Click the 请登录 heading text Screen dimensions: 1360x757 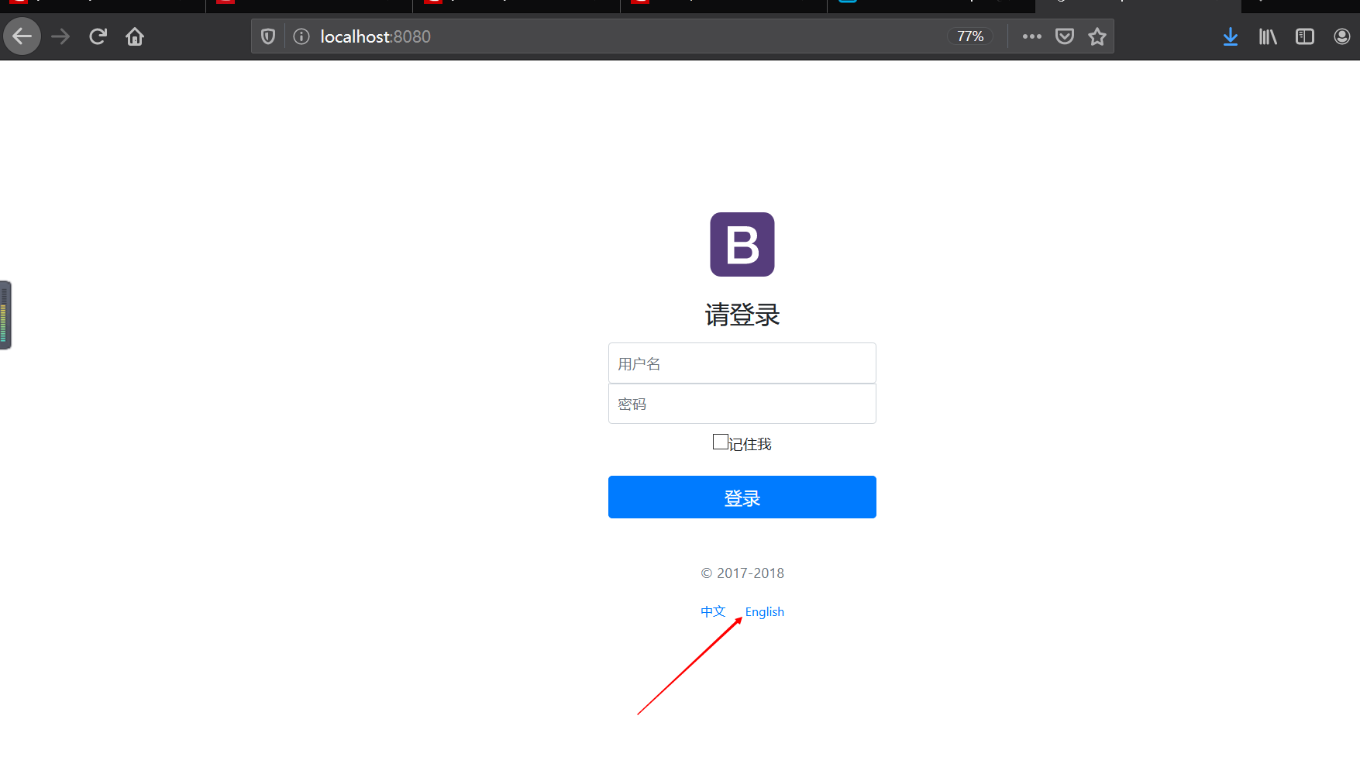742,315
